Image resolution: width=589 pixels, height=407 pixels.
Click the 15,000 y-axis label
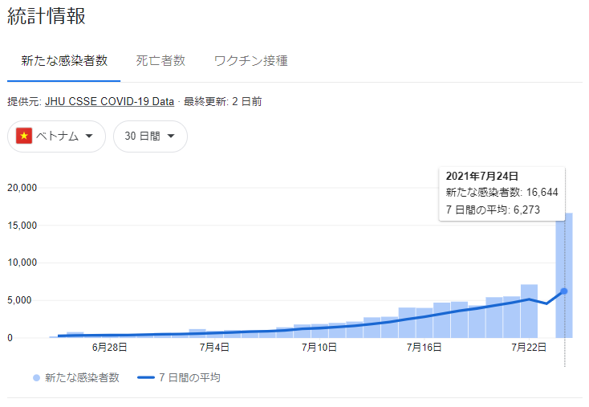(x=22, y=226)
